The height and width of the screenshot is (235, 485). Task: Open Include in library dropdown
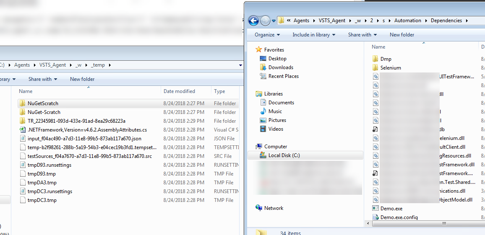tap(314, 35)
